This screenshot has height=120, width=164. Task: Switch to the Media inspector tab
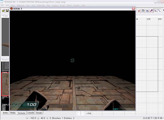coord(13,113)
